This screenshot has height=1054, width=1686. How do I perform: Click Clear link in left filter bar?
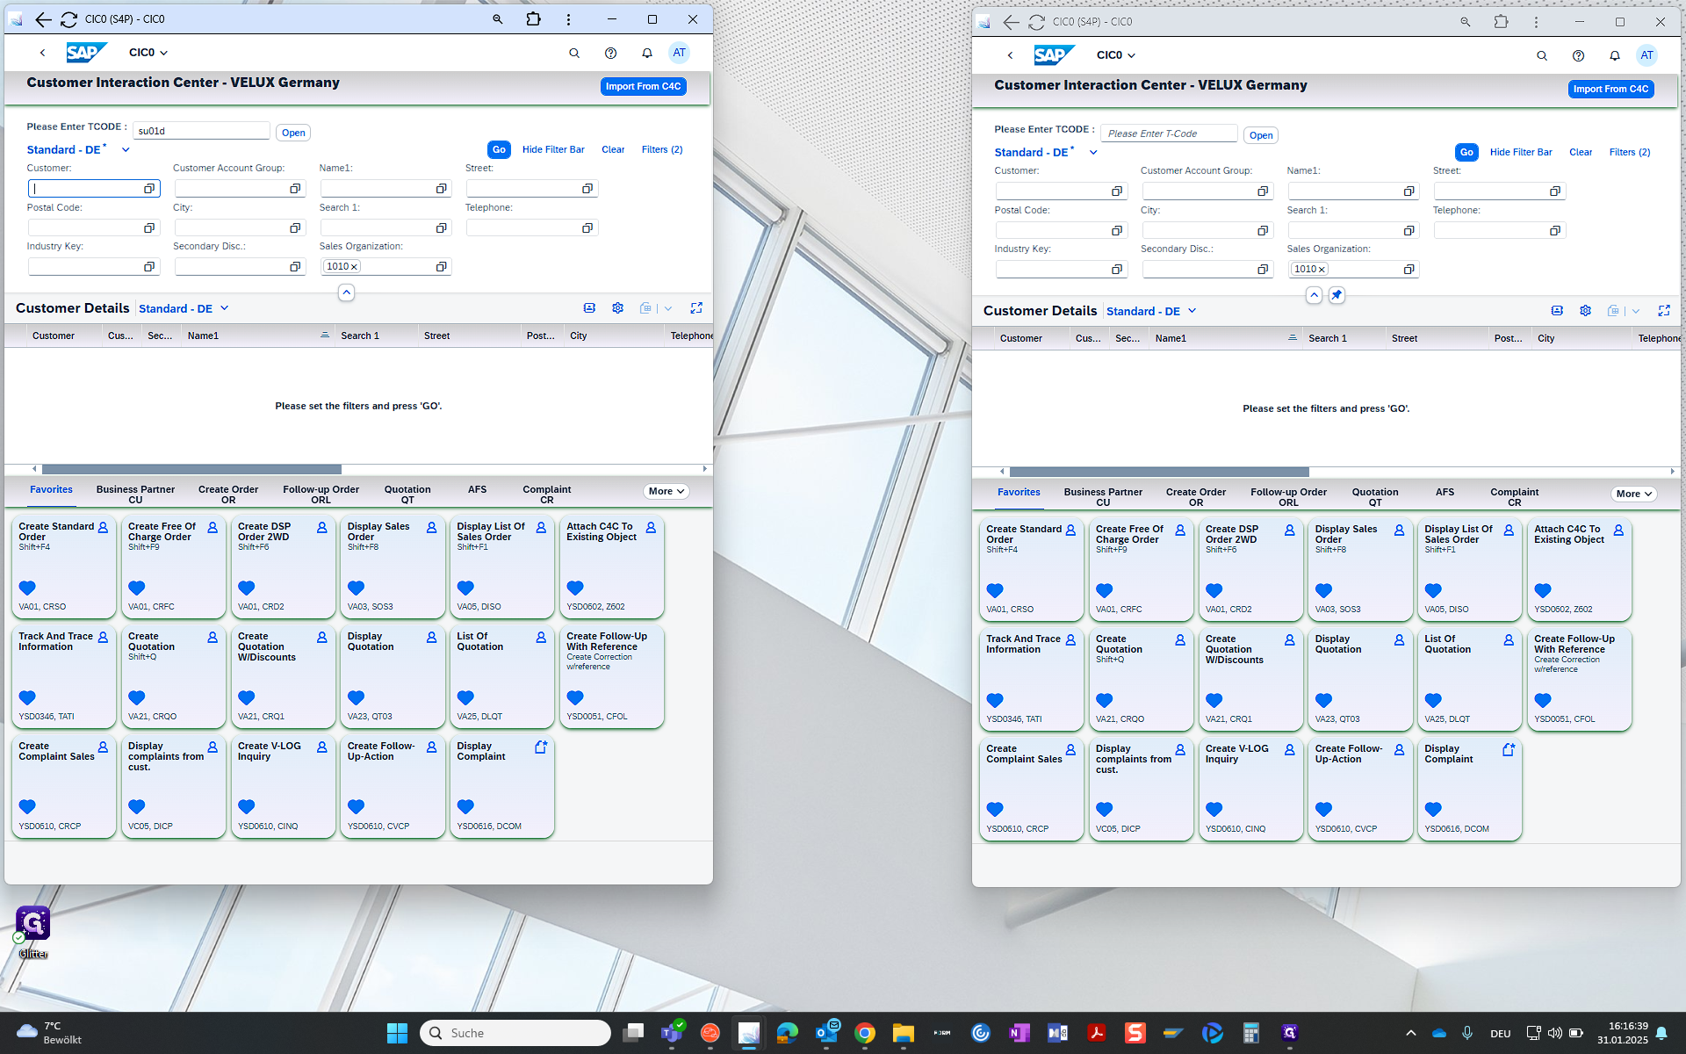(x=613, y=150)
